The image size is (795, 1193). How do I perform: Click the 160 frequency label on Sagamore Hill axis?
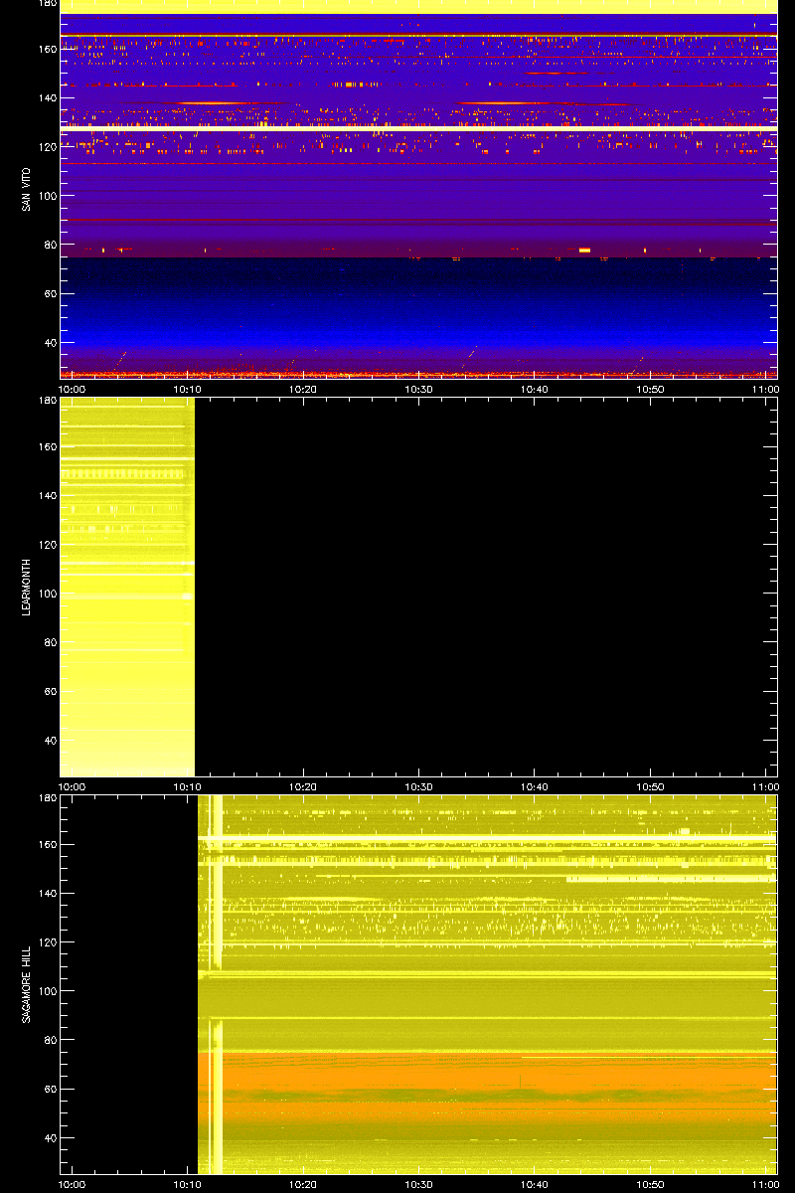pos(46,844)
